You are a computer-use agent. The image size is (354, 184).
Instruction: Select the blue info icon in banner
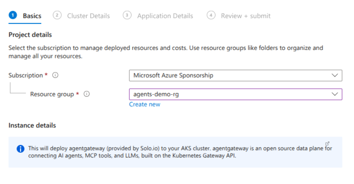point(20,149)
